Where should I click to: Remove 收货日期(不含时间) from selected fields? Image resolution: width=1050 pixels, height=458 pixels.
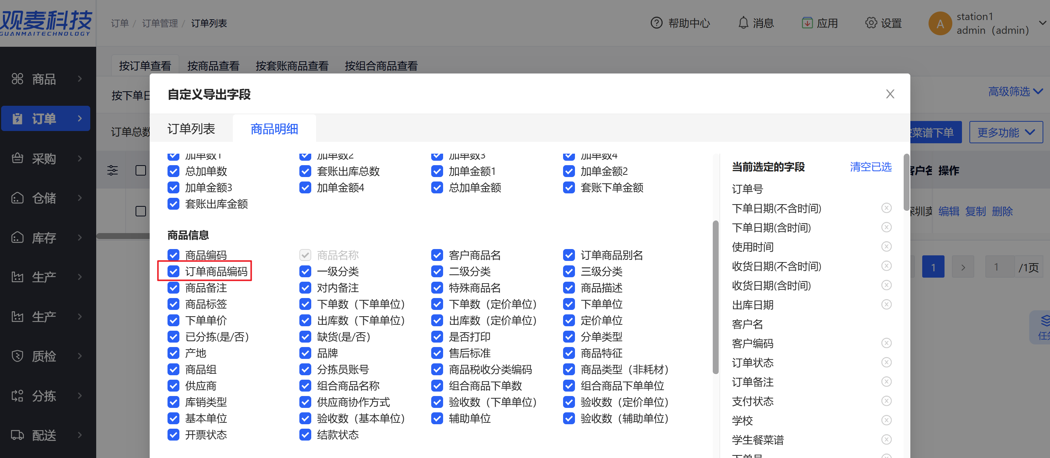pos(886,266)
